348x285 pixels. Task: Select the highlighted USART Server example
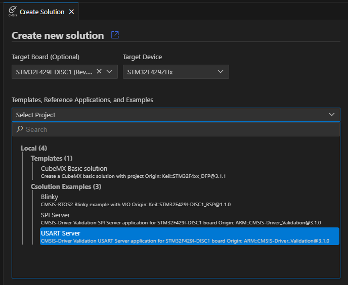coord(60,233)
